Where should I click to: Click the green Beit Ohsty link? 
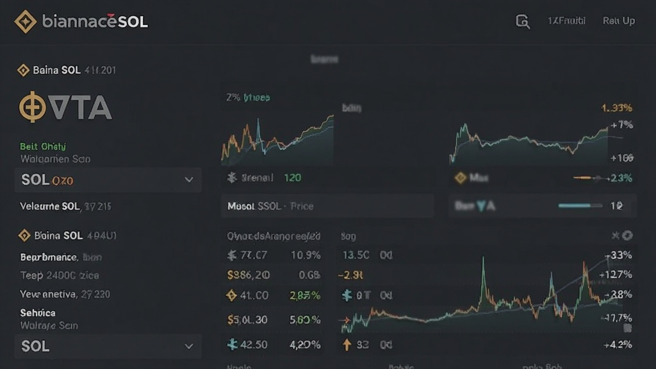tap(43, 147)
